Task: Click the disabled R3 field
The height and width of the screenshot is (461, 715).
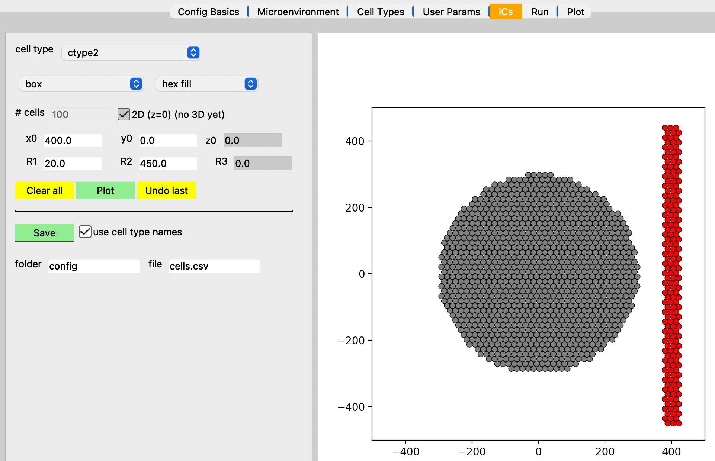Action: click(x=263, y=164)
